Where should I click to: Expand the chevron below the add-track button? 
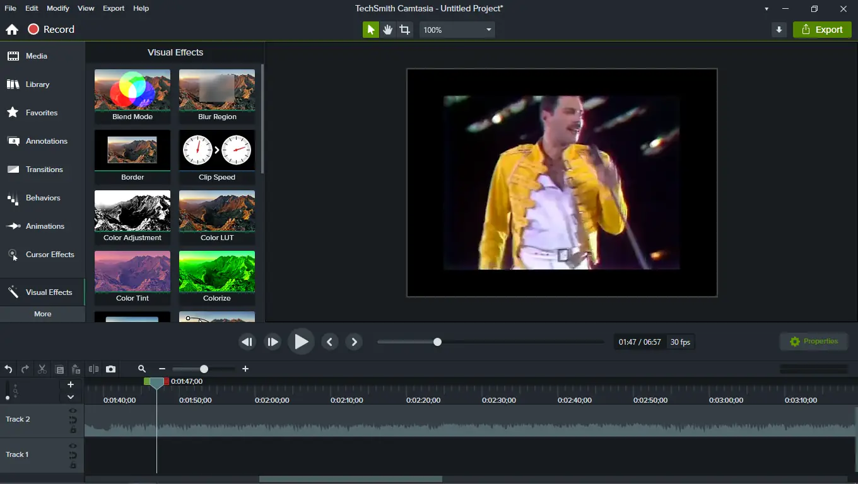pyautogui.click(x=71, y=396)
